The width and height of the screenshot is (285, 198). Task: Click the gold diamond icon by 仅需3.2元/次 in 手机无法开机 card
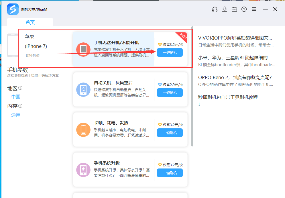point(160,44)
